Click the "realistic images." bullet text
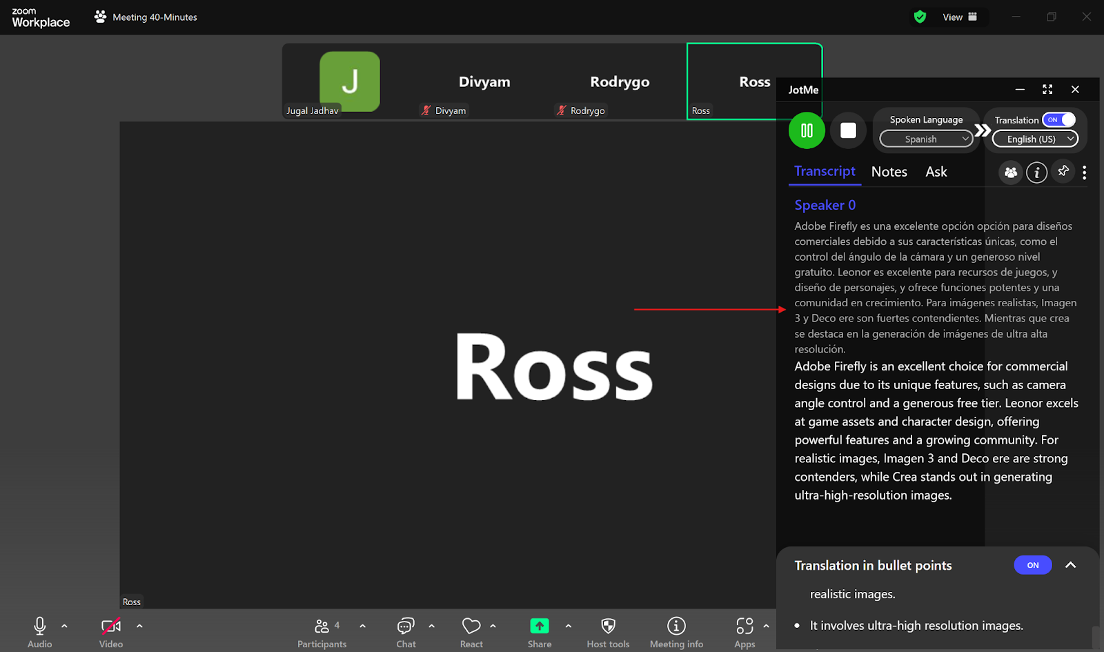The height and width of the screenshot is (652, 1104). (852, 594)
